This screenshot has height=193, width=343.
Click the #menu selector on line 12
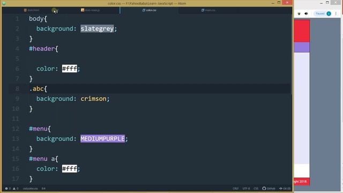(38, 129)
